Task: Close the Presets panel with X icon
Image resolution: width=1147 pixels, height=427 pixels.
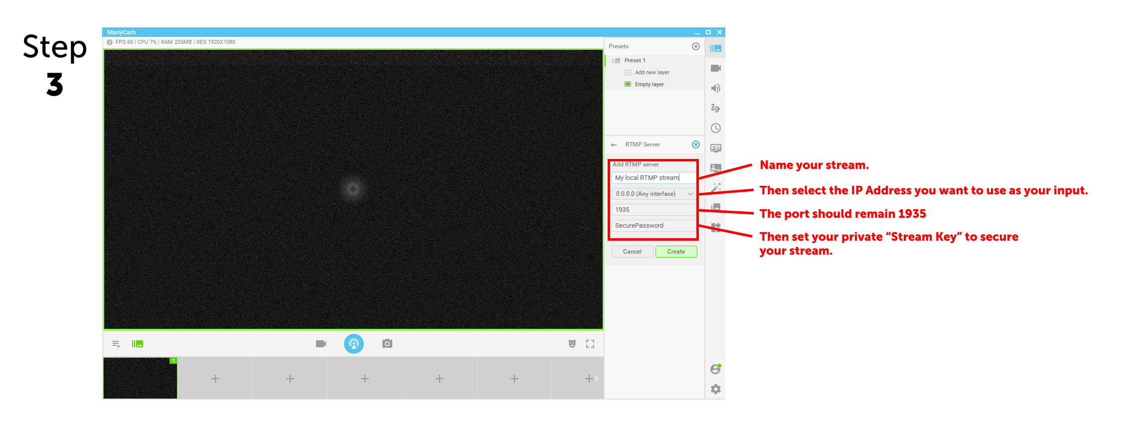Action: pyautogui.click(x=696, y=46)
